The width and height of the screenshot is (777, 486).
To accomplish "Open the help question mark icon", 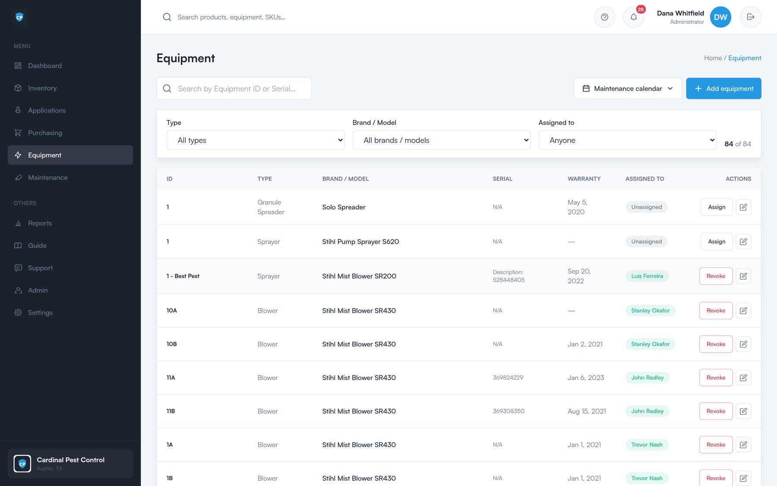I will pos(604,17).
